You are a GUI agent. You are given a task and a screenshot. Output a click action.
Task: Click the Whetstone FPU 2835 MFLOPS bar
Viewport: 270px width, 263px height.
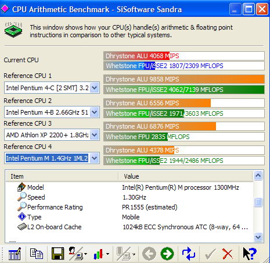pos(184,137)
